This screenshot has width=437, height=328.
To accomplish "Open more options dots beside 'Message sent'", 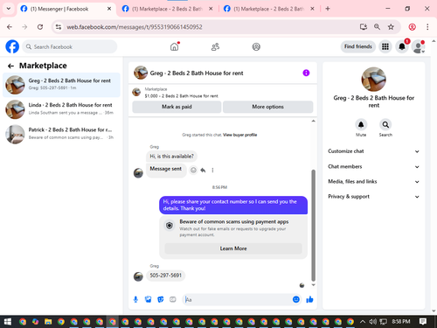I will pos(212,170).
